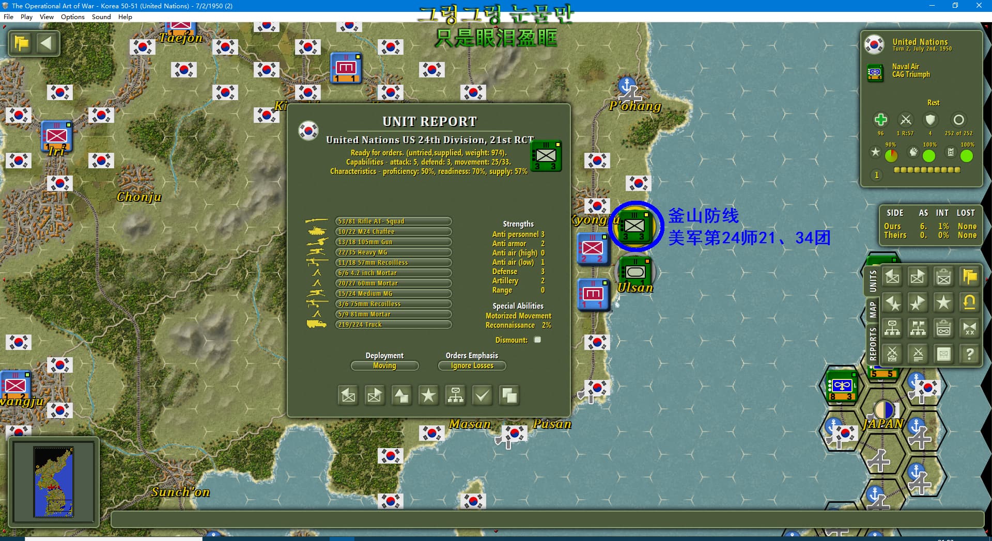The height and width of the screenshot is (541, 992).
Task: Open the flags org-chart icon
Action: 918,328
